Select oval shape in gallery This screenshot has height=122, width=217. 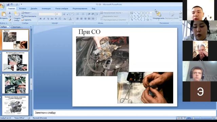coord(145,13)
